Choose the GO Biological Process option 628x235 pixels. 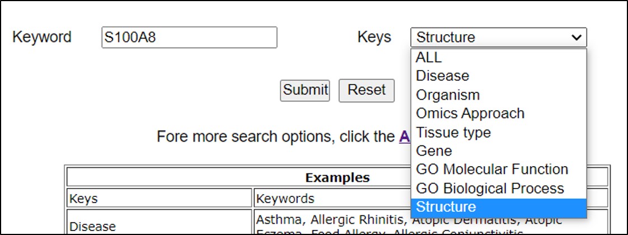(490, 188)
